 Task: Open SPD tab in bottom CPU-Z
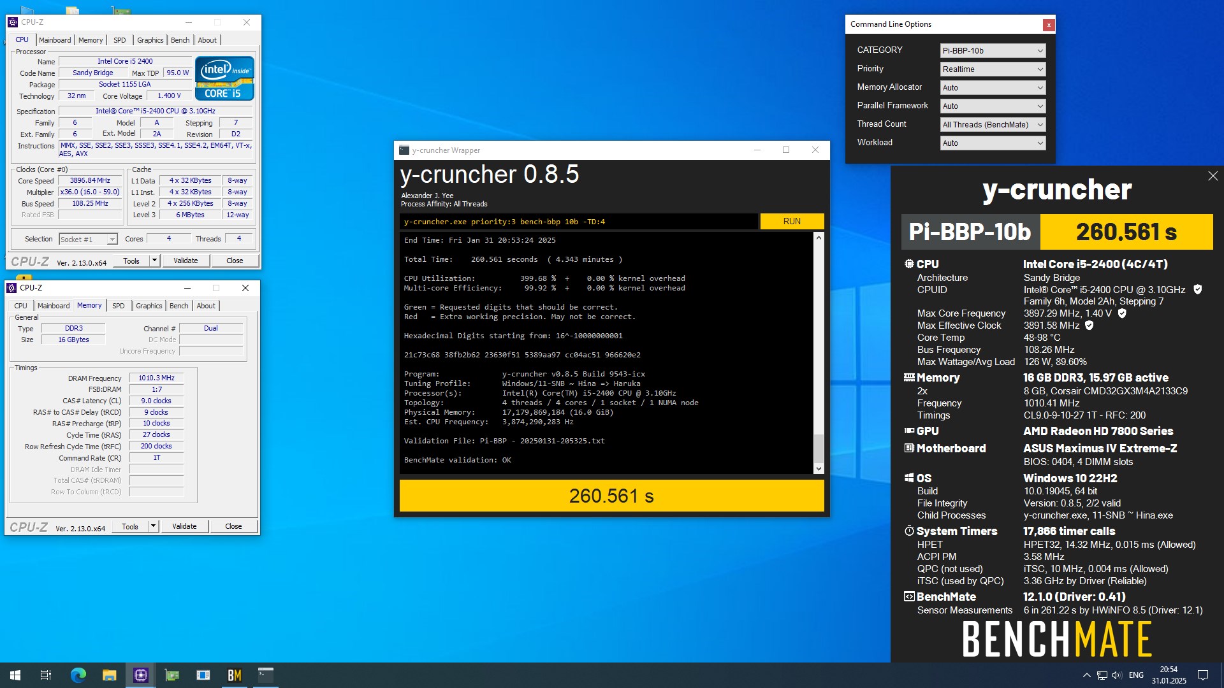118,306
